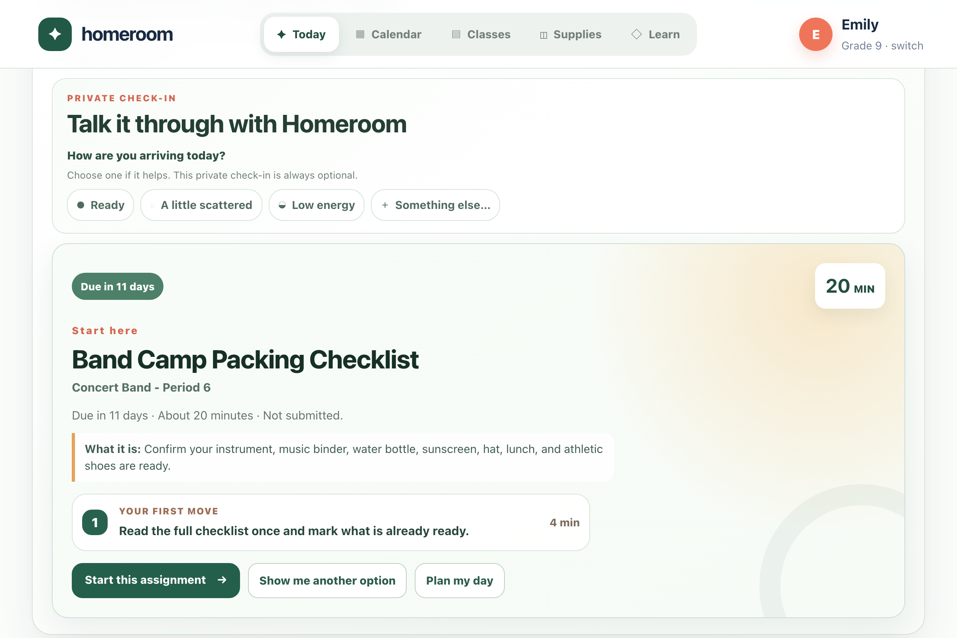Viewport: 957px width, 638px height.
Task: Click the 20 MIN time estimate badge
Action: coord(850,286)
